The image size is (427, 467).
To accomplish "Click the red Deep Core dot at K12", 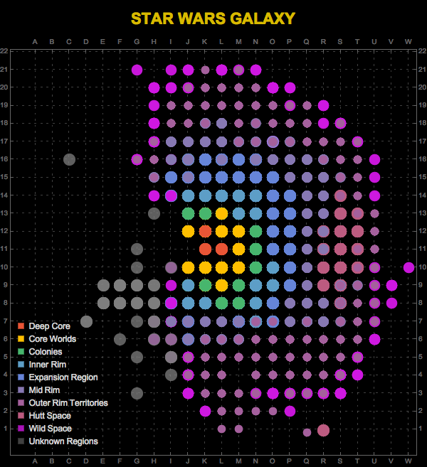I will tap(205, 231).
